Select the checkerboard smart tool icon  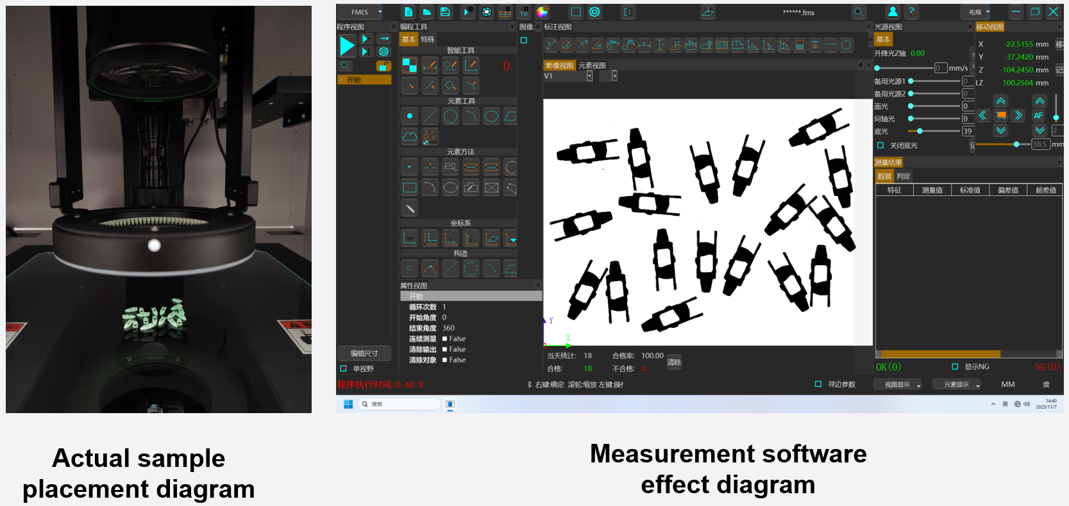pyautogui.click(x=409, y=65)
